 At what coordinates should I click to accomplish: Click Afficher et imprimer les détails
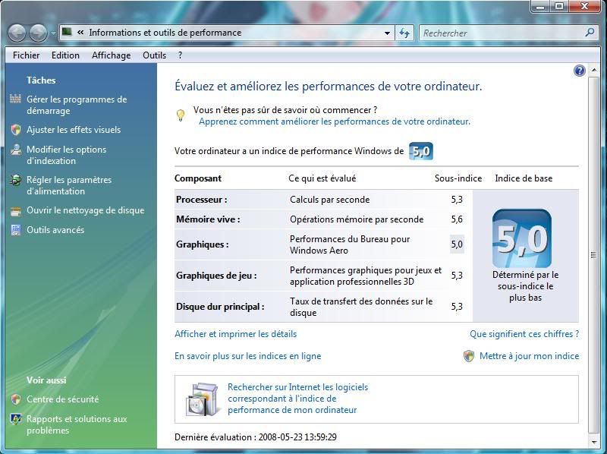tap(235, 334)
